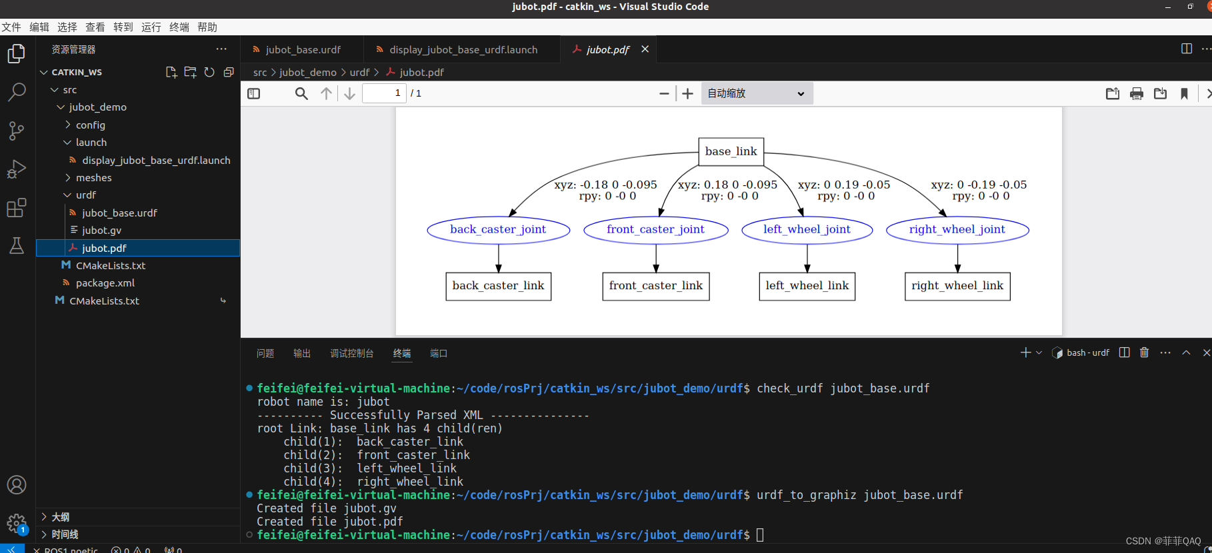Open Source Control view

(17, 131)
